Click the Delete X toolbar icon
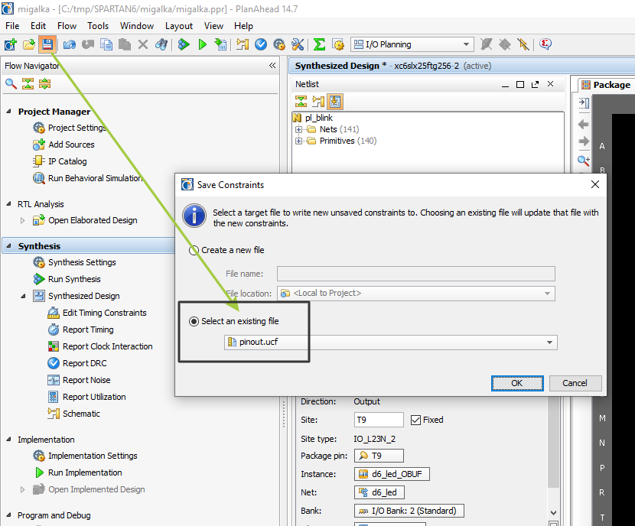The height and width of the screenshot is (526, 635). coord(143,44)
